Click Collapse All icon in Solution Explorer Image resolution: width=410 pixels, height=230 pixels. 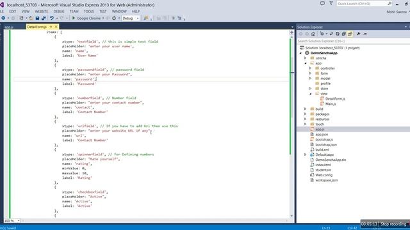click(x=343, y=34)
